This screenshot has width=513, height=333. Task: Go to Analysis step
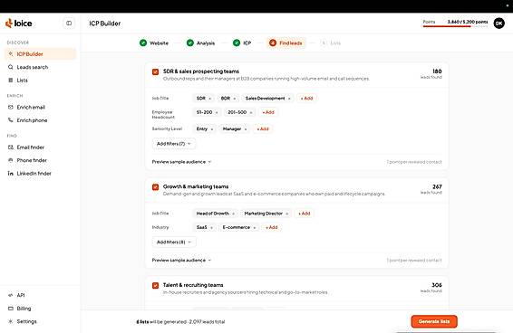pos(200,43)
